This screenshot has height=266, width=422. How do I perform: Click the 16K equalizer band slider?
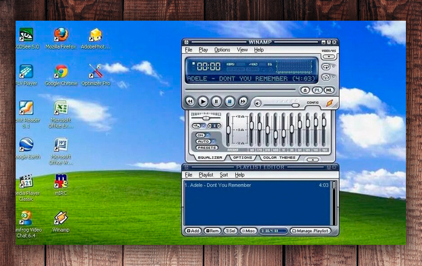pyautogui.click(x=324, y=129)
